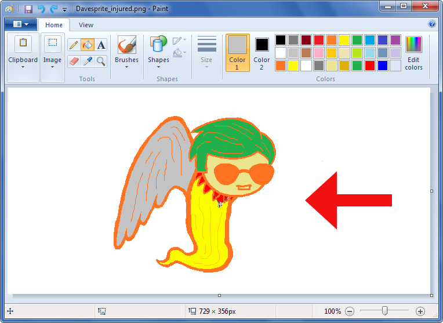Pick the black color swatch in palette

[x=281, y=40]
